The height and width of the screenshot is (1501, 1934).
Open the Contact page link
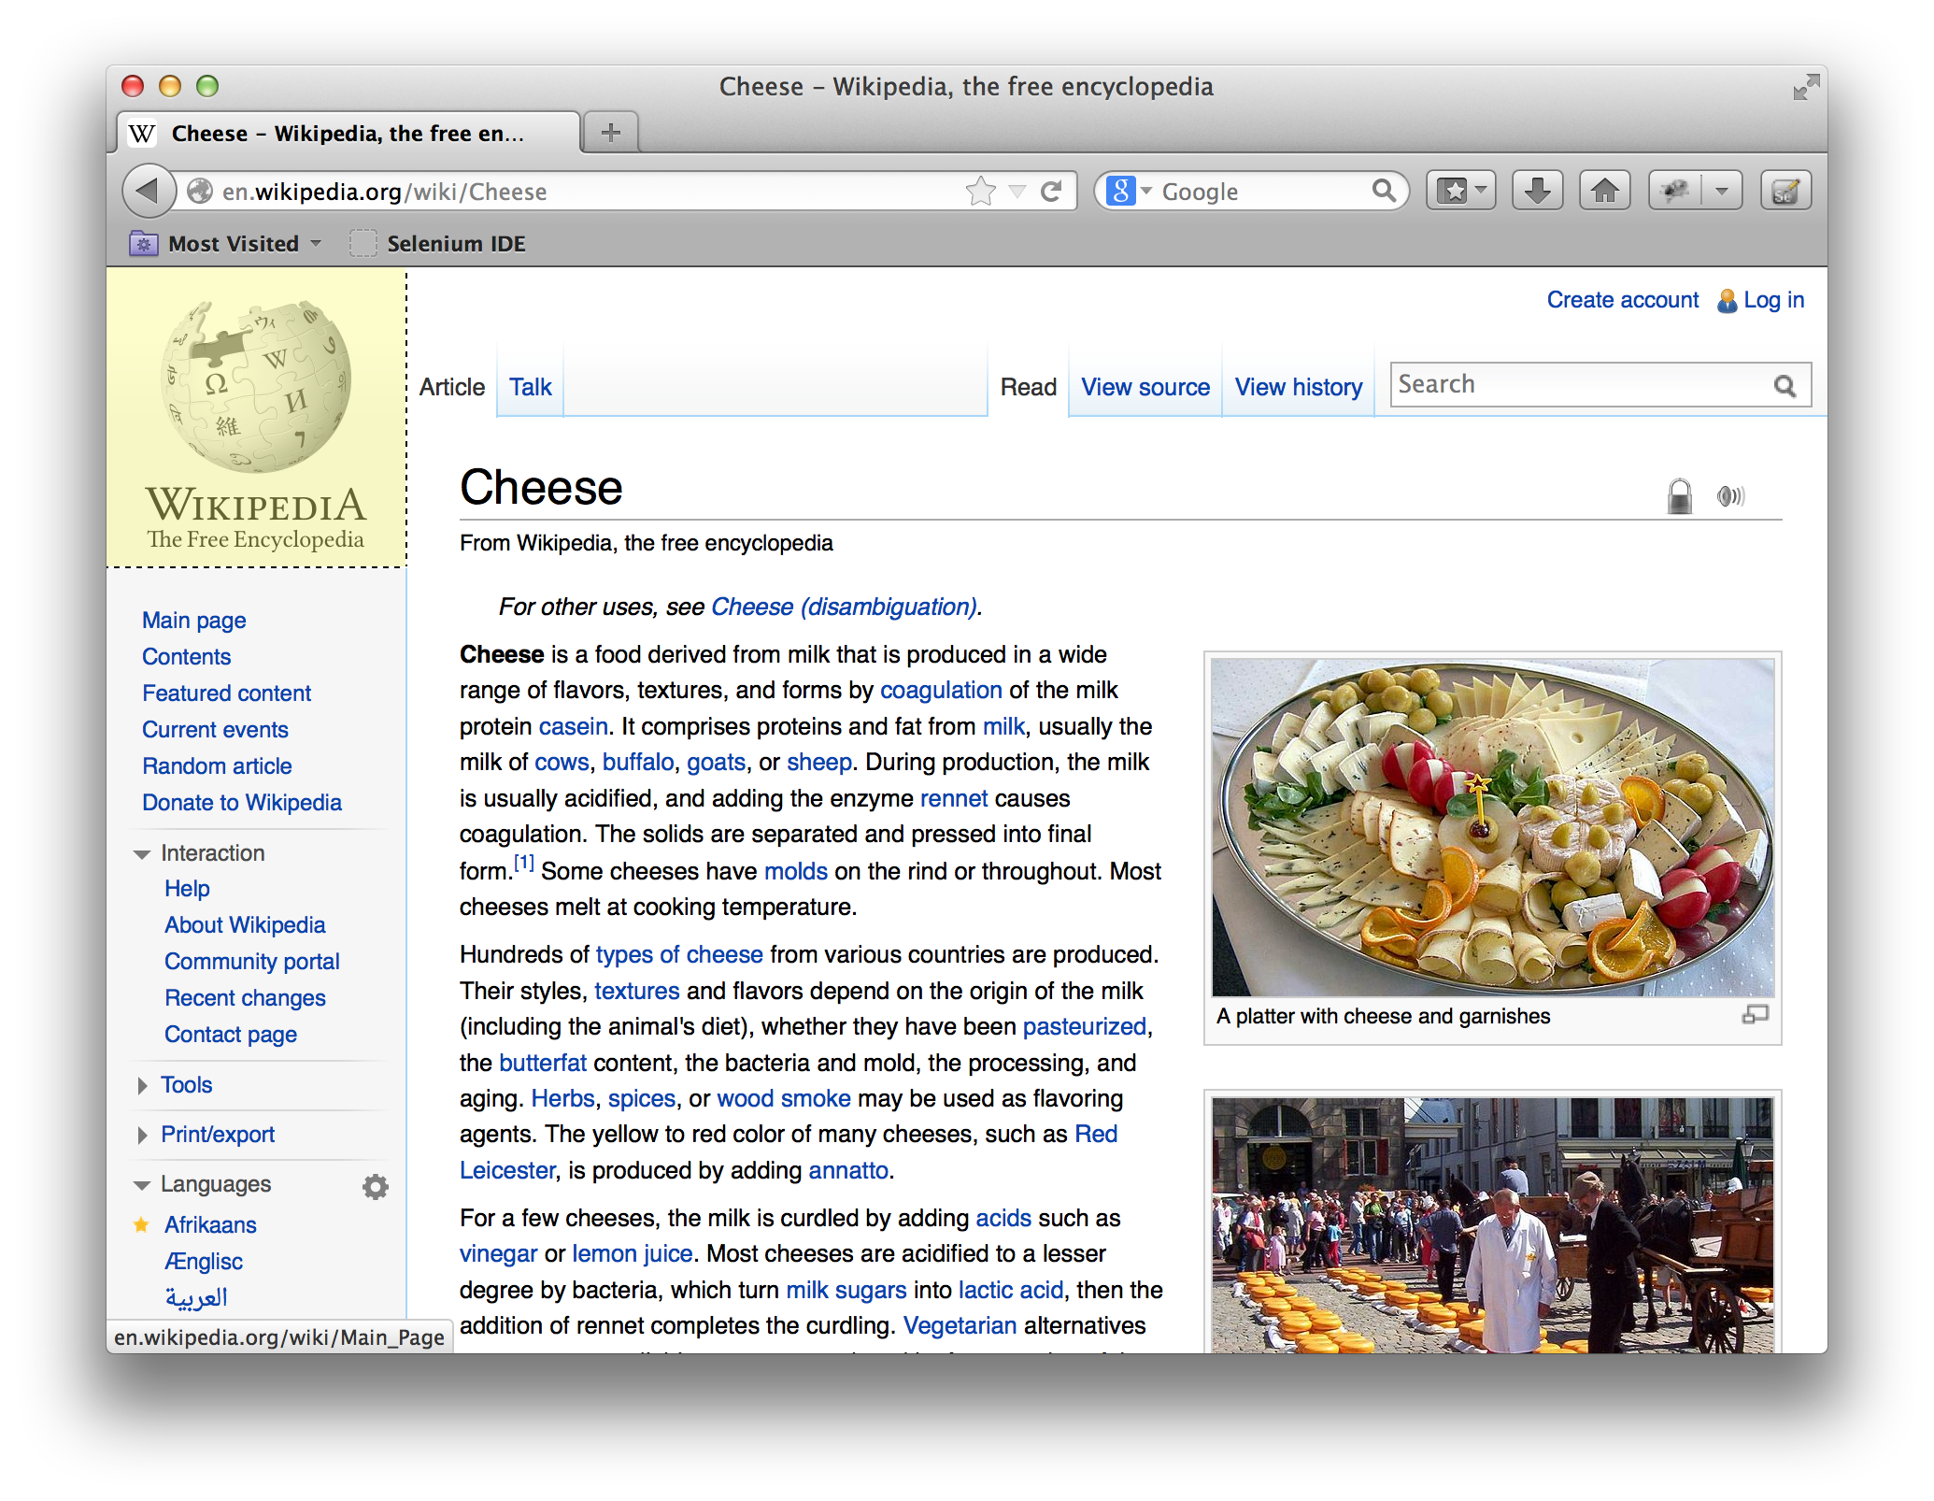[231, 1035]
